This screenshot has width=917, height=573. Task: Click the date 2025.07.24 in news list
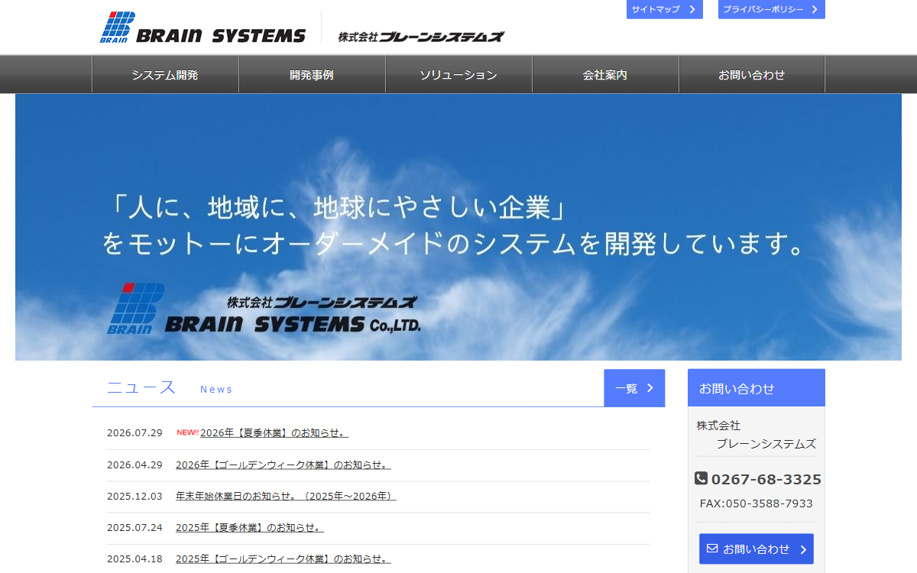pos(134,527)
